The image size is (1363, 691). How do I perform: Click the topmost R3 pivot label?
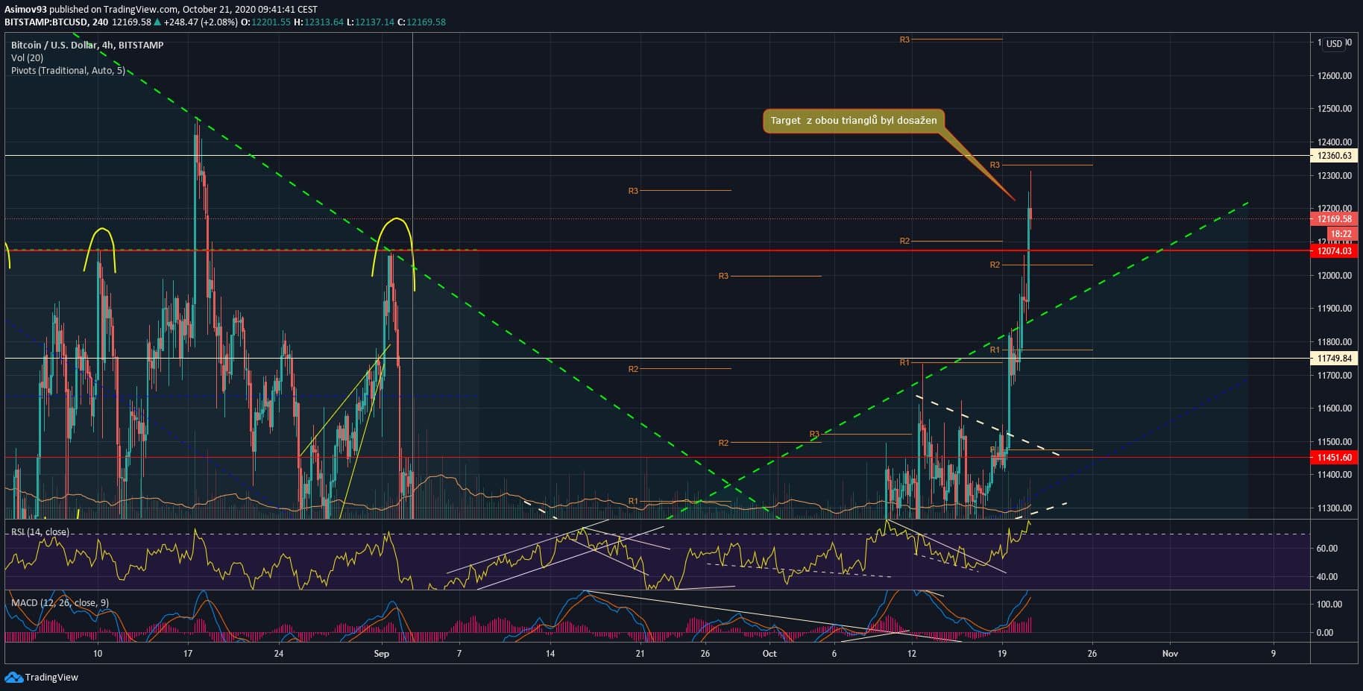coord(904,40)
